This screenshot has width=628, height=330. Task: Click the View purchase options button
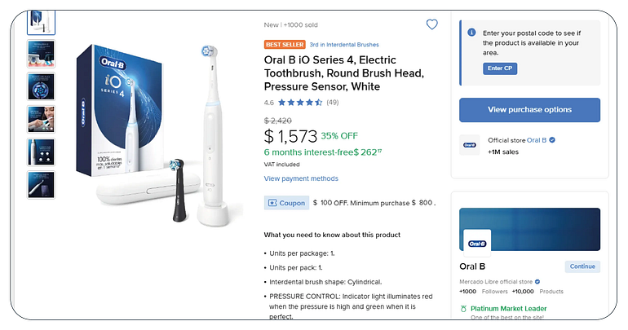(529, 110)
